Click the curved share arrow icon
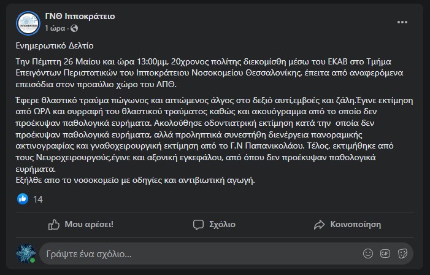Screen dimensions: 430x275 (319, 225)
